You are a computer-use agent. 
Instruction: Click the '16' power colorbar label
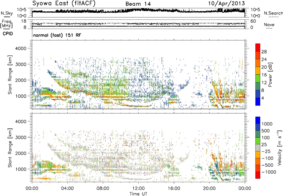(x=264, y=75)
